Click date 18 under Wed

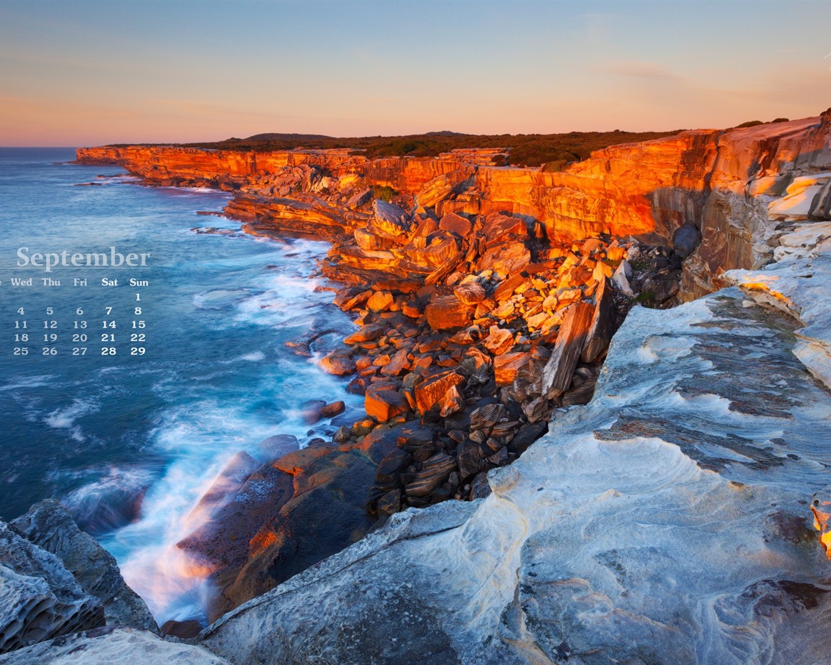[21, 338]
